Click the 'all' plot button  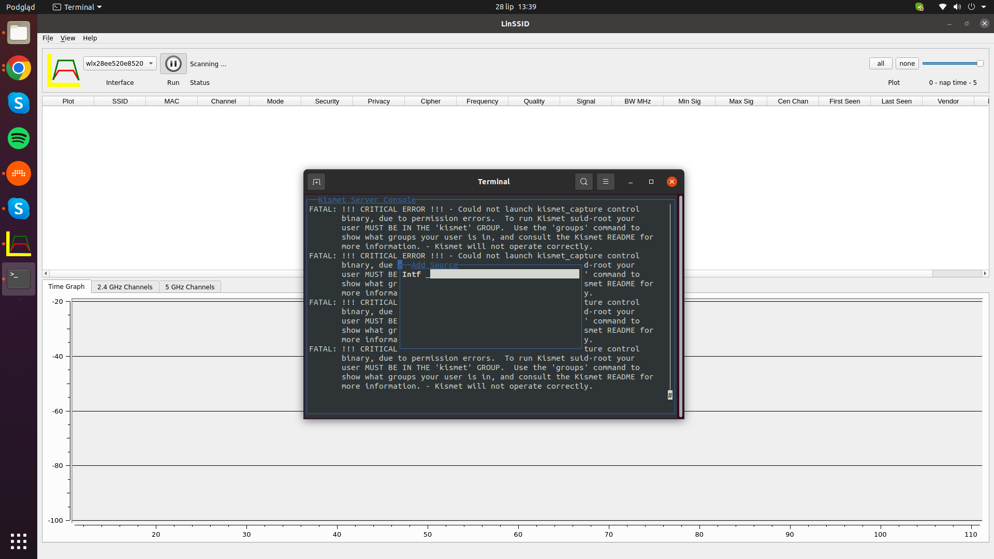click(881, 64)
